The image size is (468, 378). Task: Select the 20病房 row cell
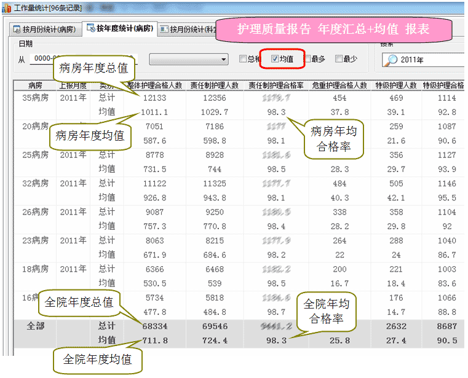click(x=35, y=127)
